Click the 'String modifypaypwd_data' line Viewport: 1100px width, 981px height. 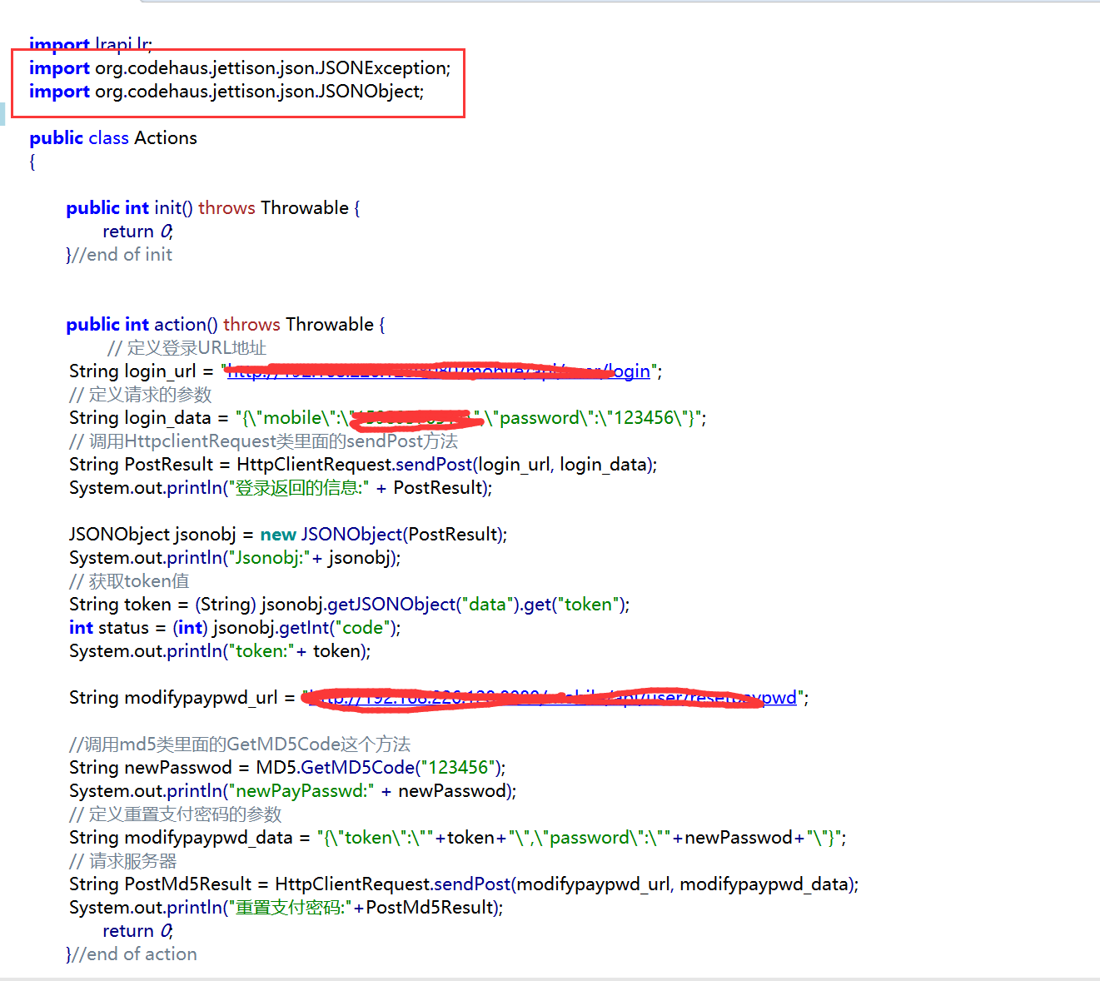(x=457, y=838)
